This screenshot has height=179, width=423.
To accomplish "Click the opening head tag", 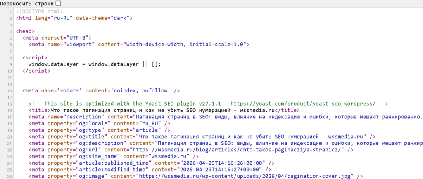I will click(x=25, y=31).
